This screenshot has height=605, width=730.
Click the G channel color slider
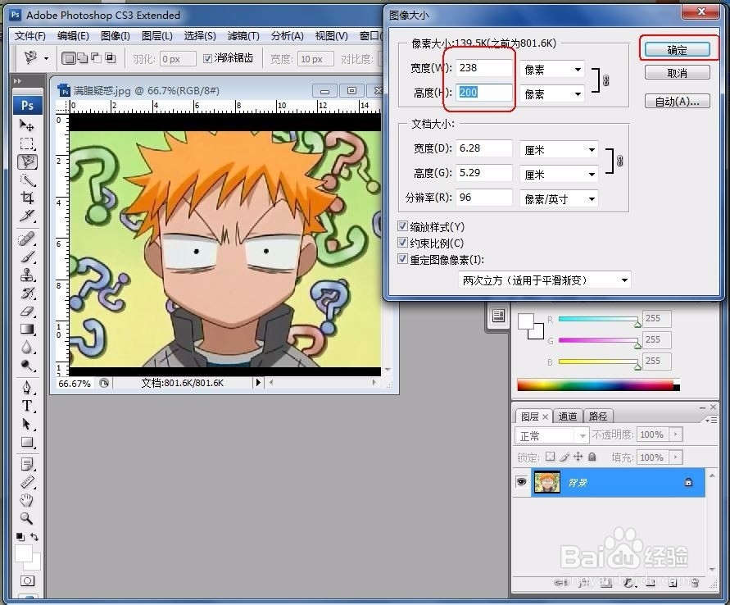[599, 340]
